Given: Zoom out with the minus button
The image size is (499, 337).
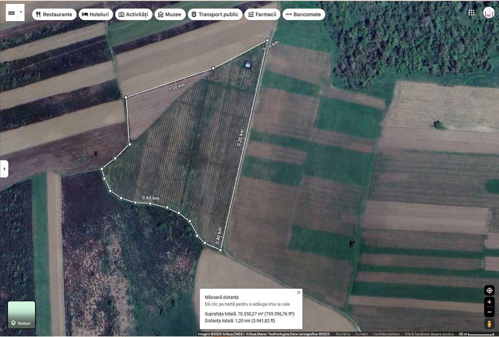Looking at the screenshot, I should (490, 312).
